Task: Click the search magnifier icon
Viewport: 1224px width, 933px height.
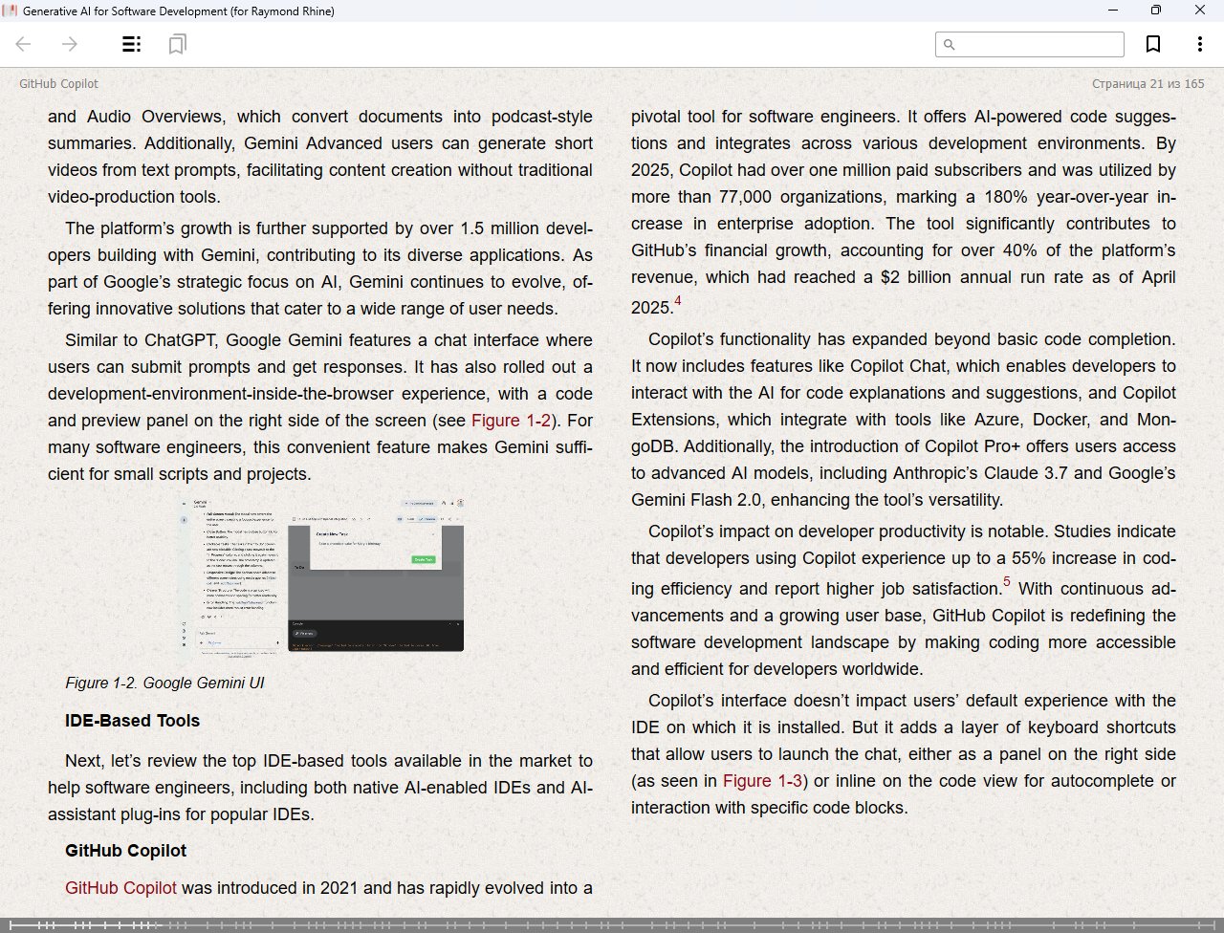Action: tap(949, 45)
